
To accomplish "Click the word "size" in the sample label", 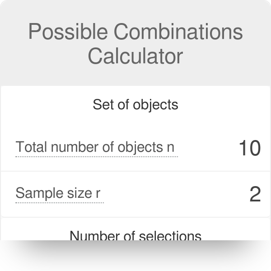I will click(80, 193).
